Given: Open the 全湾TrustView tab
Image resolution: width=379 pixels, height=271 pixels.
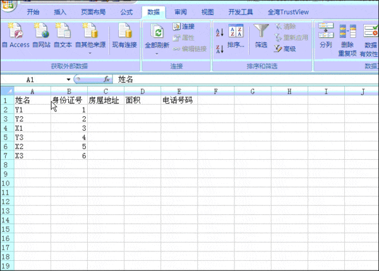Looking at the screenshot, I should click(288, 12).
